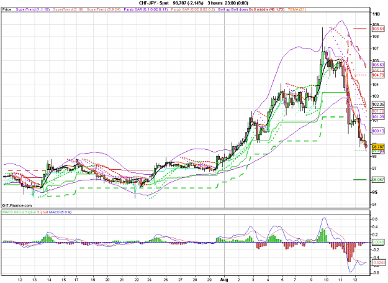Click date 29 on the time axis
The image size is (388, 283).
209,280
